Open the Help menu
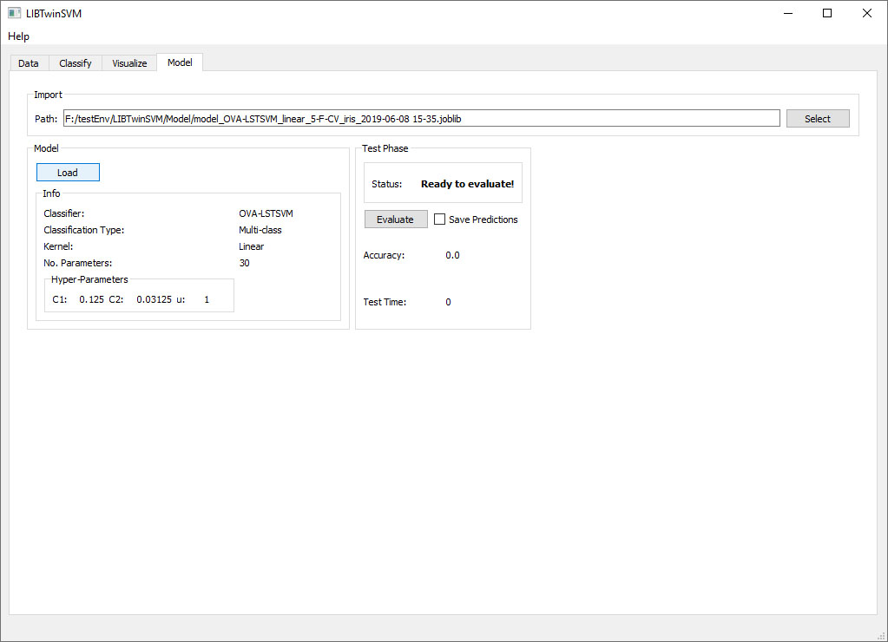 coord(19,36)
